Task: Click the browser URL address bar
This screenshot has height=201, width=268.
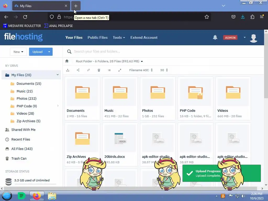Action: [x=130, y=17]
